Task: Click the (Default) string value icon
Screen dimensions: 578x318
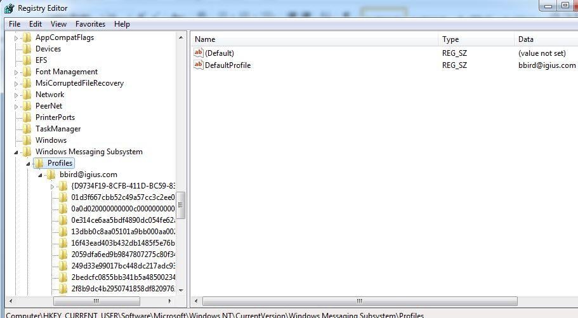Action: click(x=199, y=53)
